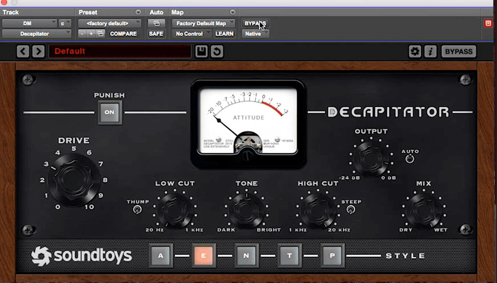Go to next preset with right arrow
The width and height of the screenshot is (497, 283).
point(38,51)
